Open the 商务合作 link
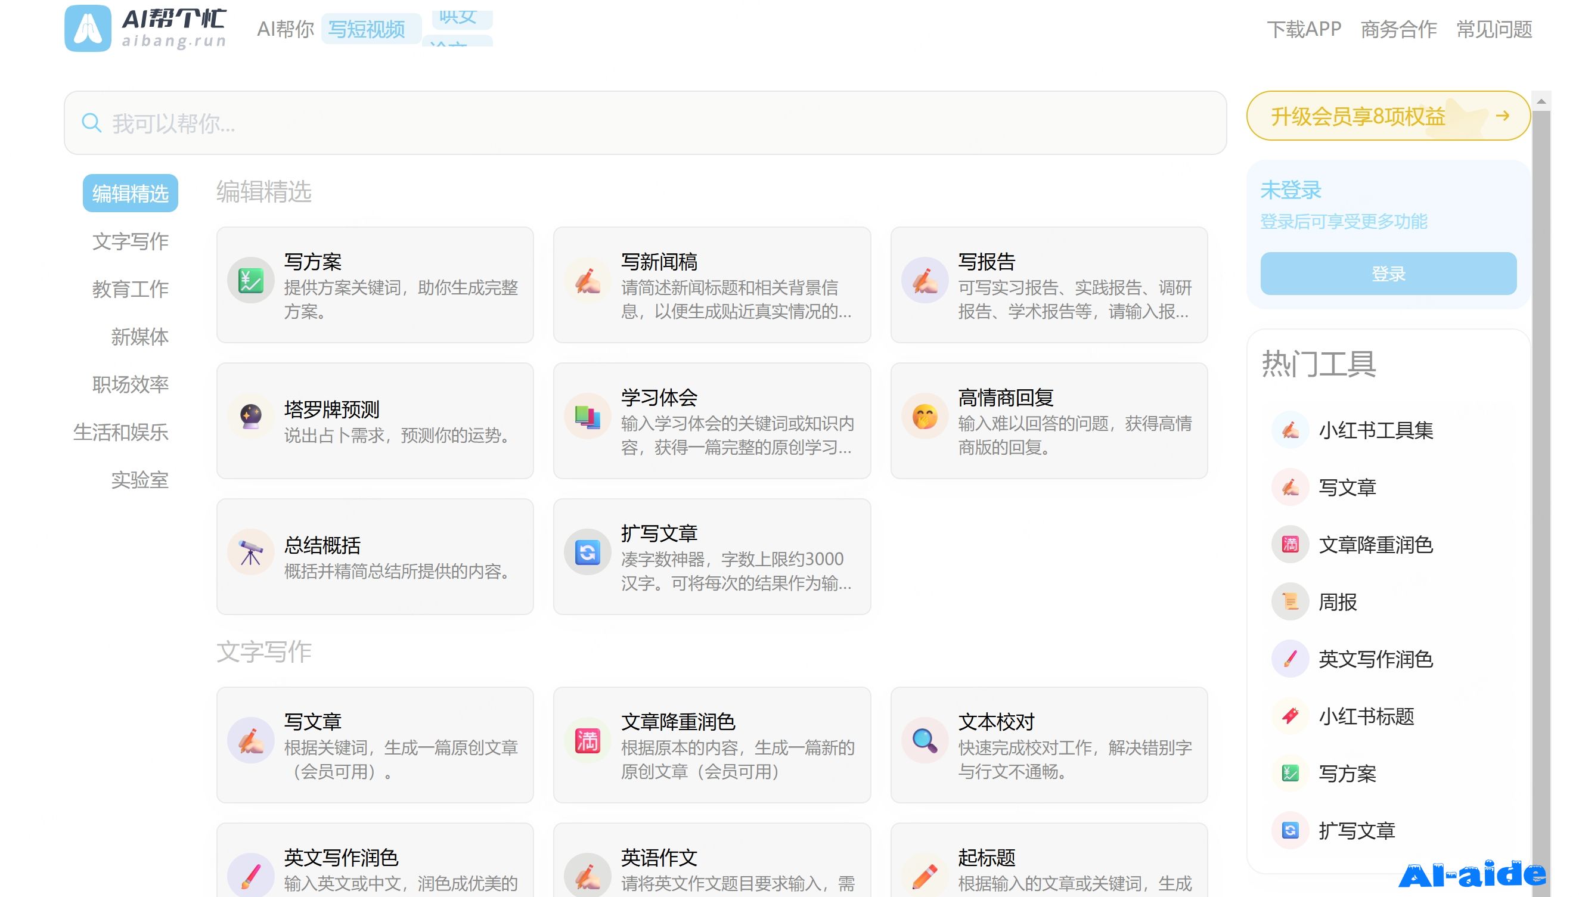1579x897 pixels. click(1398, 29)
